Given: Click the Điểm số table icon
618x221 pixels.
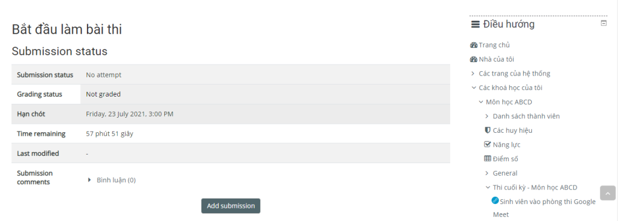Looking at the screenshot, I should click(488, 159).
